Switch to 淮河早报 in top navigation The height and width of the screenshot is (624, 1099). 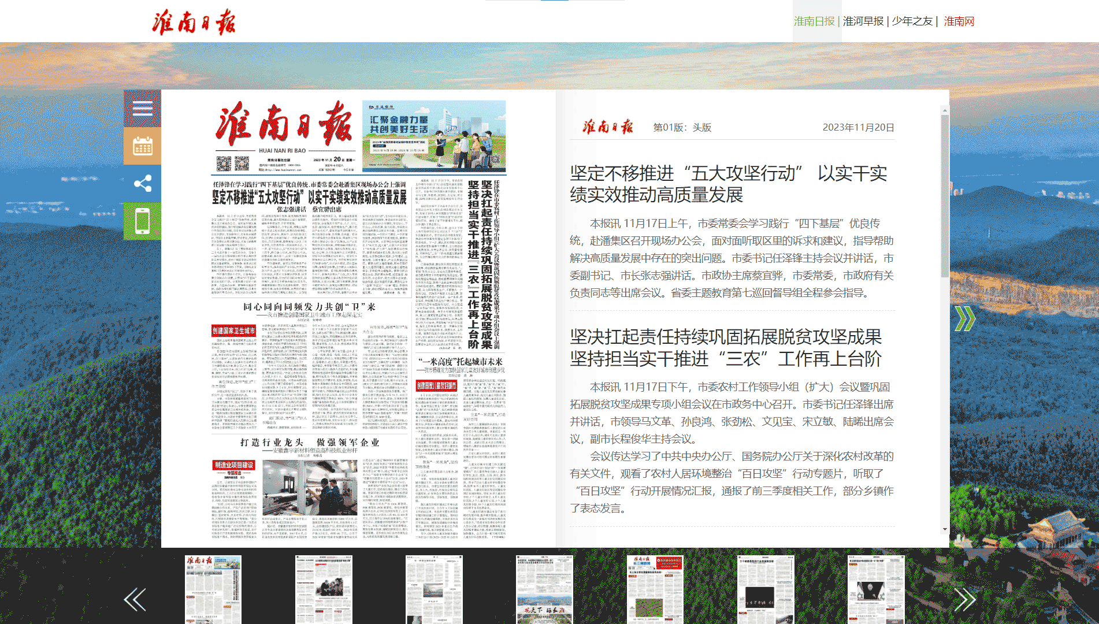click(x=863, y=21)
